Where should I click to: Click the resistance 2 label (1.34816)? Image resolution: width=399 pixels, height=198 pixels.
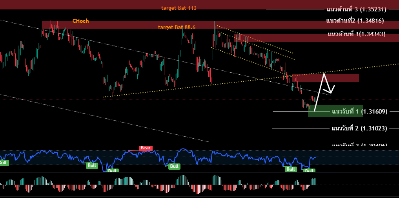(x=355, y=20)
